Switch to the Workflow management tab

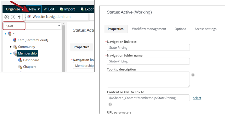pos(149,29)
